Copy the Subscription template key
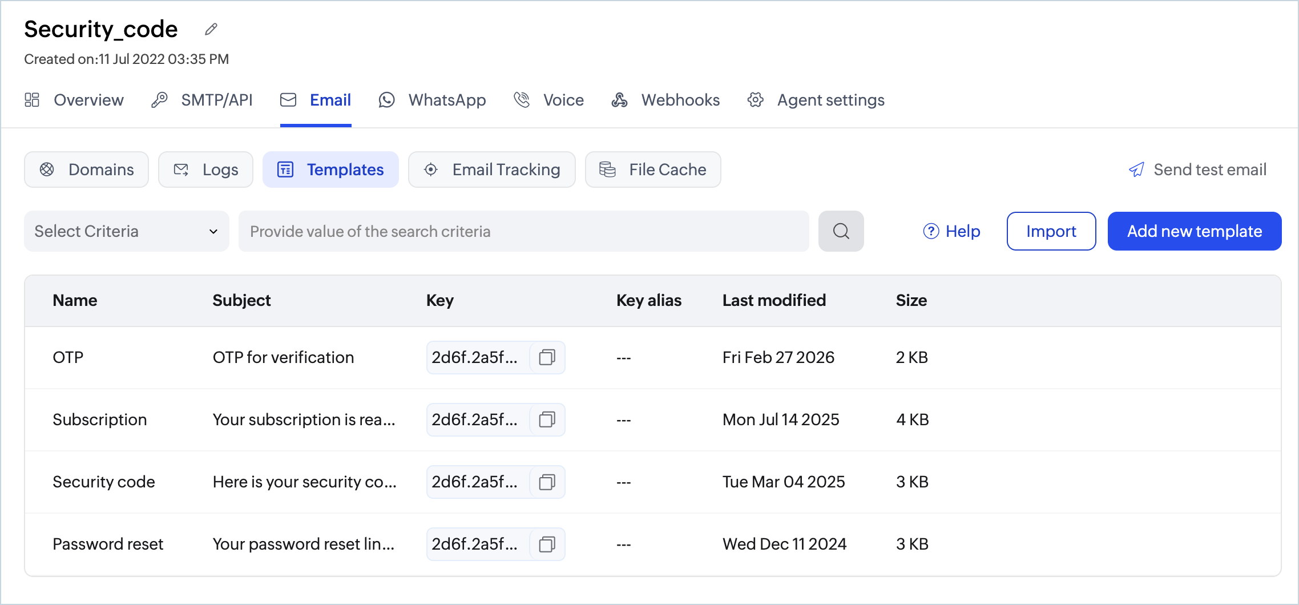Image resolution: width=1299 pixels, height=605 pixels. click(x=547, y=420)
